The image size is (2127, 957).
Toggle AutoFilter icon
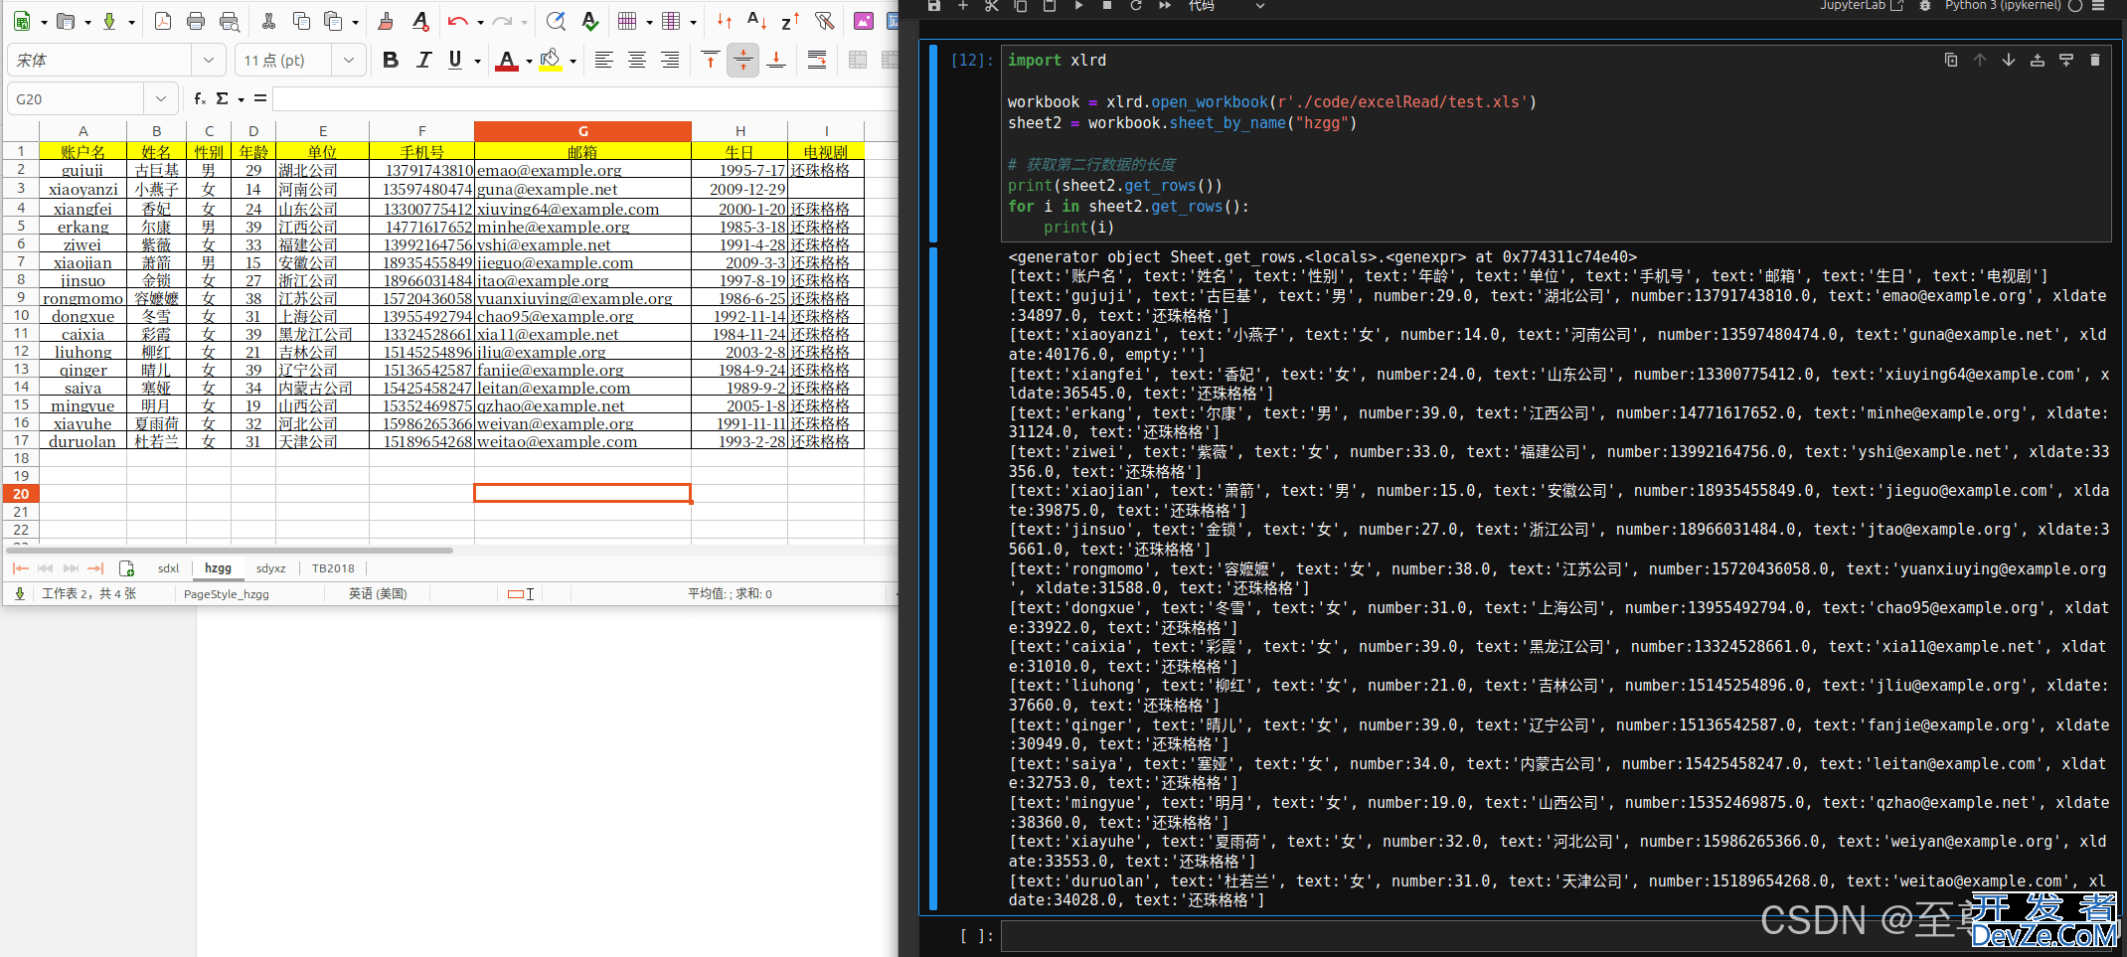(824, 21)
